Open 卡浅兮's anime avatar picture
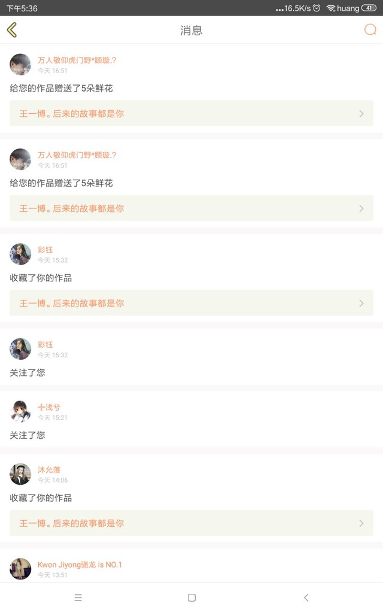 tap(20, 412)
